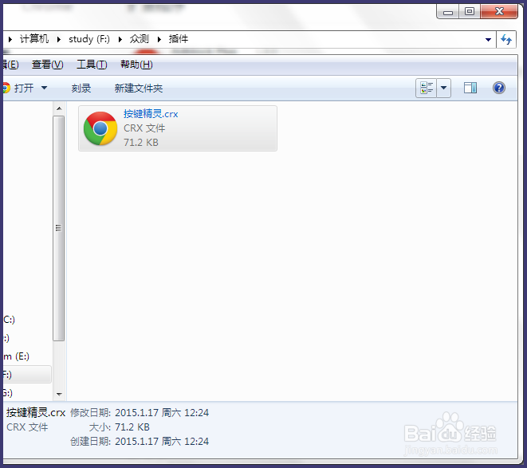This screenshot has width=527, height=468.
Task: Expand breadcrumb arrow before 计算机
Action: (x=10, y=39)
